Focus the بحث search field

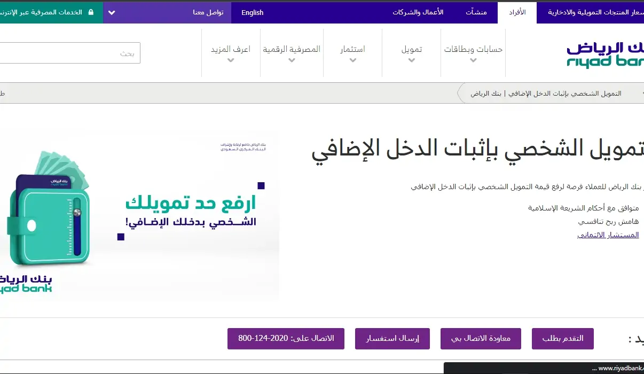pos(69,53)
